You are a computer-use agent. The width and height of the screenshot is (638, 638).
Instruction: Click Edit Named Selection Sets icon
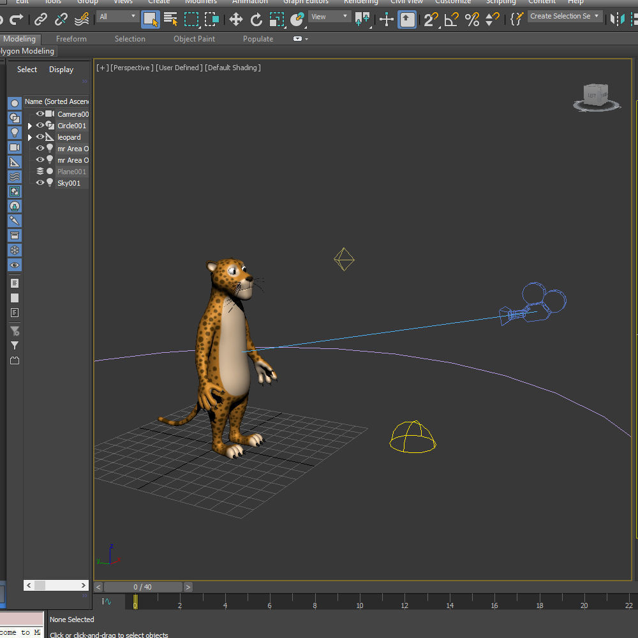coord(516,19)
